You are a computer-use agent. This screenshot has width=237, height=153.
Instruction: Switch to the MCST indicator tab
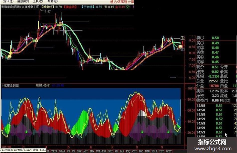(169, 151)
